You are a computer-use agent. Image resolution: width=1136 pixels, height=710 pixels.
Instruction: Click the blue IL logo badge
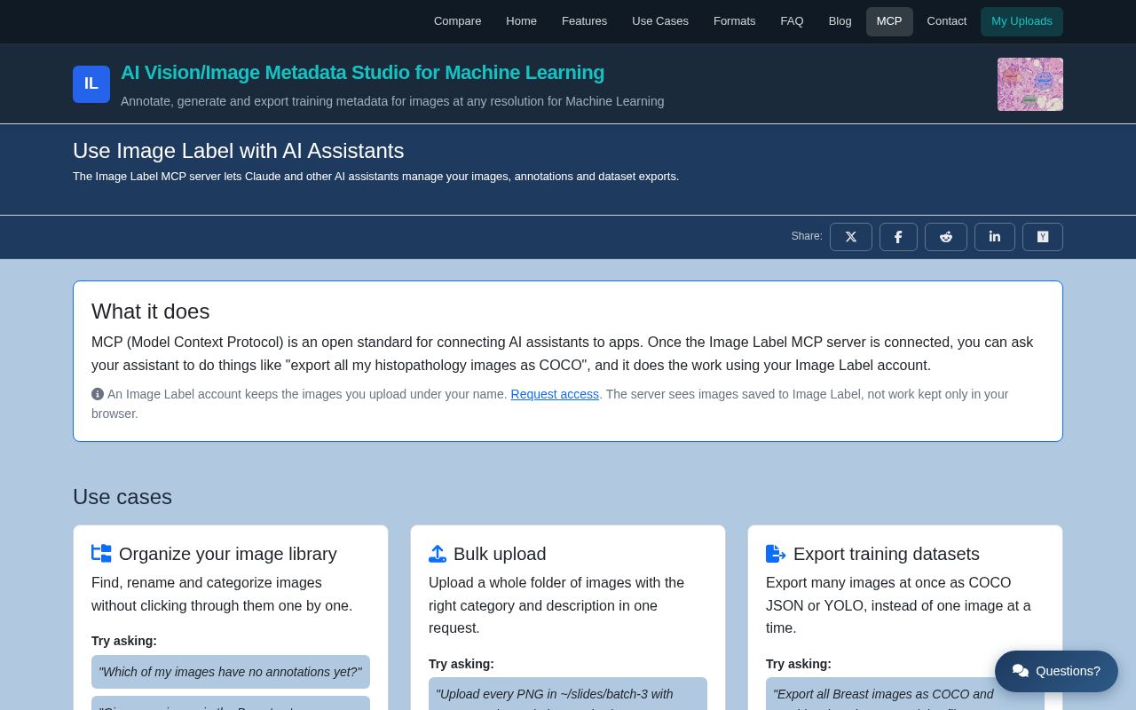pyautogui.click(x=91, y=84)
